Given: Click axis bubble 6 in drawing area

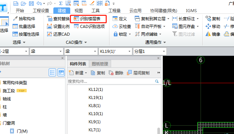Looking at the screenshot, I should (201, 60).
